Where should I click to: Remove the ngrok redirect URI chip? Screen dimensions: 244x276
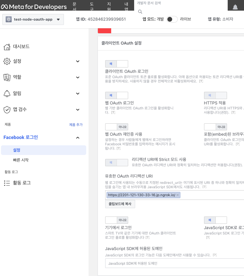coord(177,195)
